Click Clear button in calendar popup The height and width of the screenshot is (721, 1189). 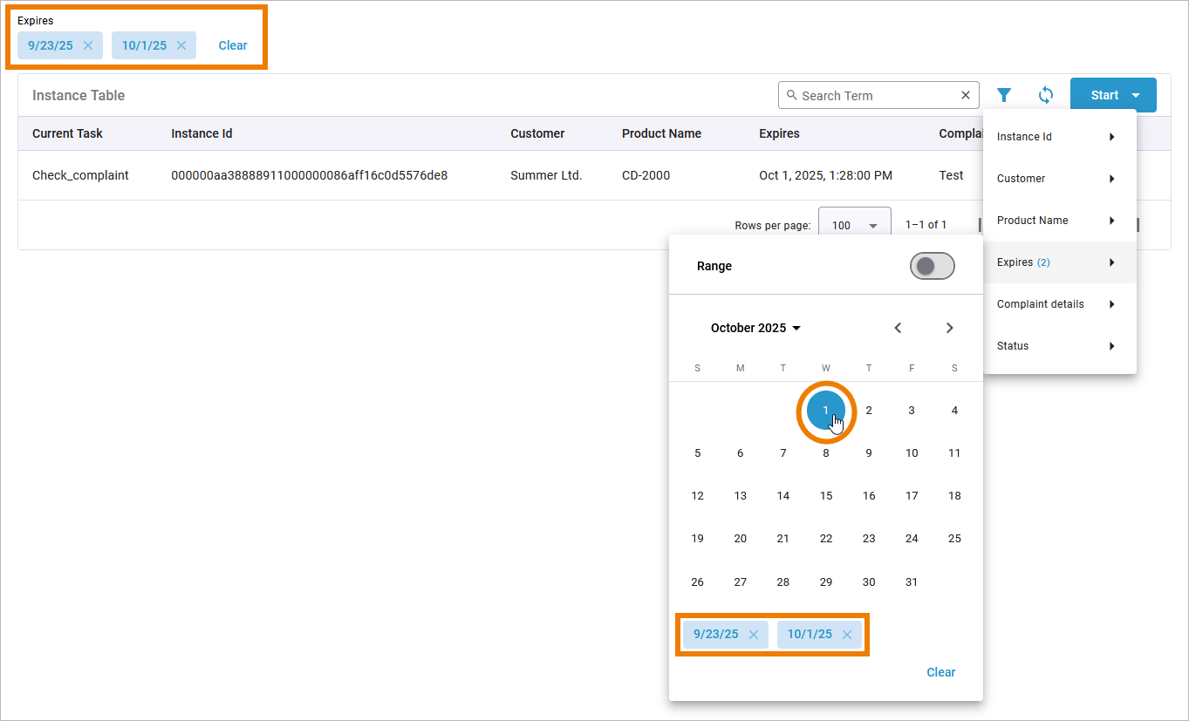pos(940,672)
